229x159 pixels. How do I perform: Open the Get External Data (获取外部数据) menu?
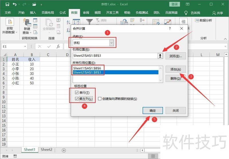pyautogui.click(x=10, y=26)
